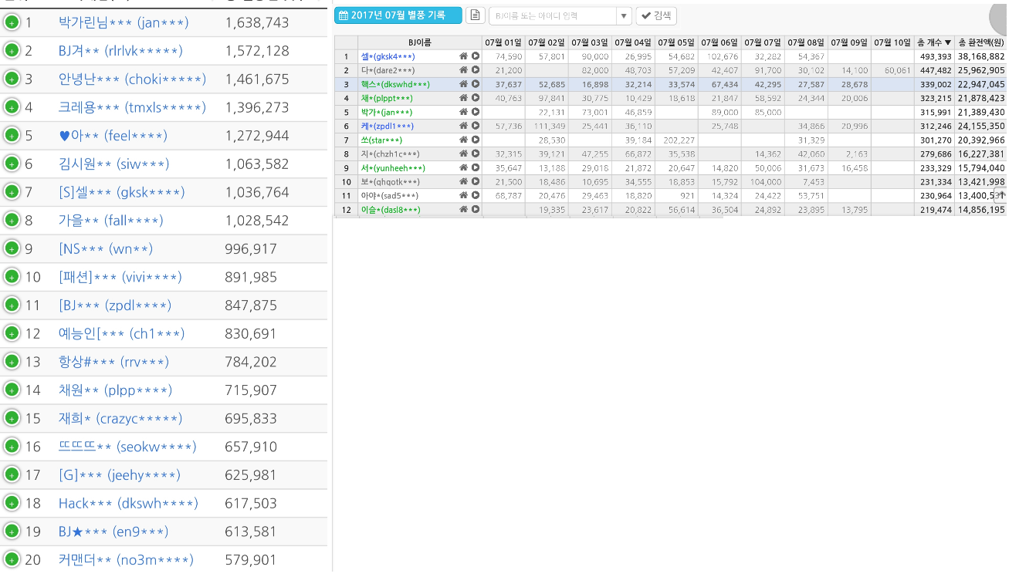This screenshot has width=1019, height=577.
Task: Open the Hack*** (dkswh****) link
Action: 128,503
